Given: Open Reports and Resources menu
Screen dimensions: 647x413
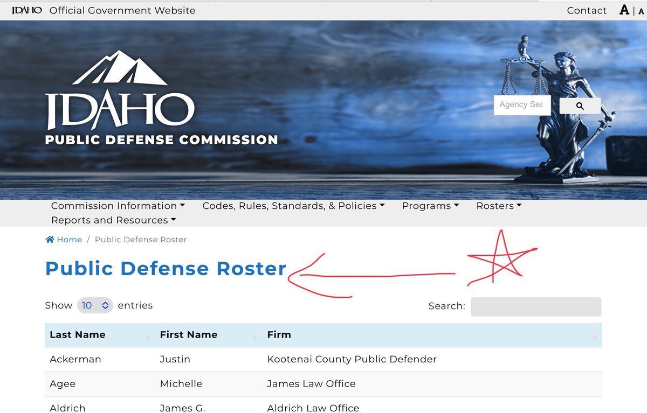Looking at the screenshot, I should 114,220.
